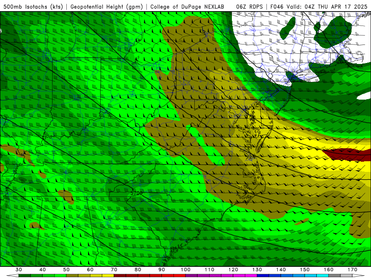Click the 'F046 Valid: 04Z THU APR 17 2025' text
This screenshot has width=371, height=278.
coord(319,6)
